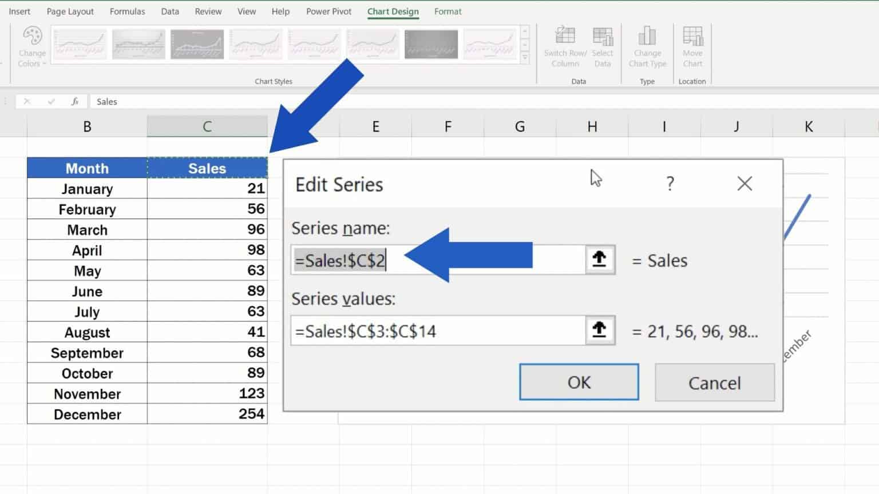Select the dark chart style thumbnail

[x=430, y=43]
